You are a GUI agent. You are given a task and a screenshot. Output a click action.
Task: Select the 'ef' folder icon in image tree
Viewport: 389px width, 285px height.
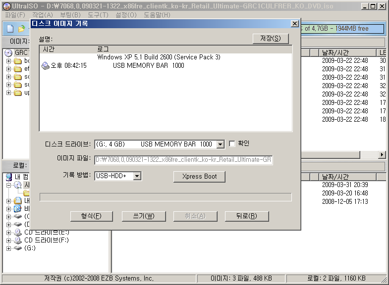click(18, 69)
